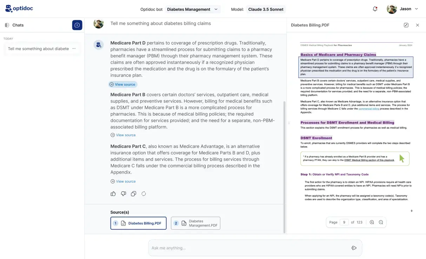Open the chat item's three-dot options menu
426x259 pixels.
(x=74, y=49)
